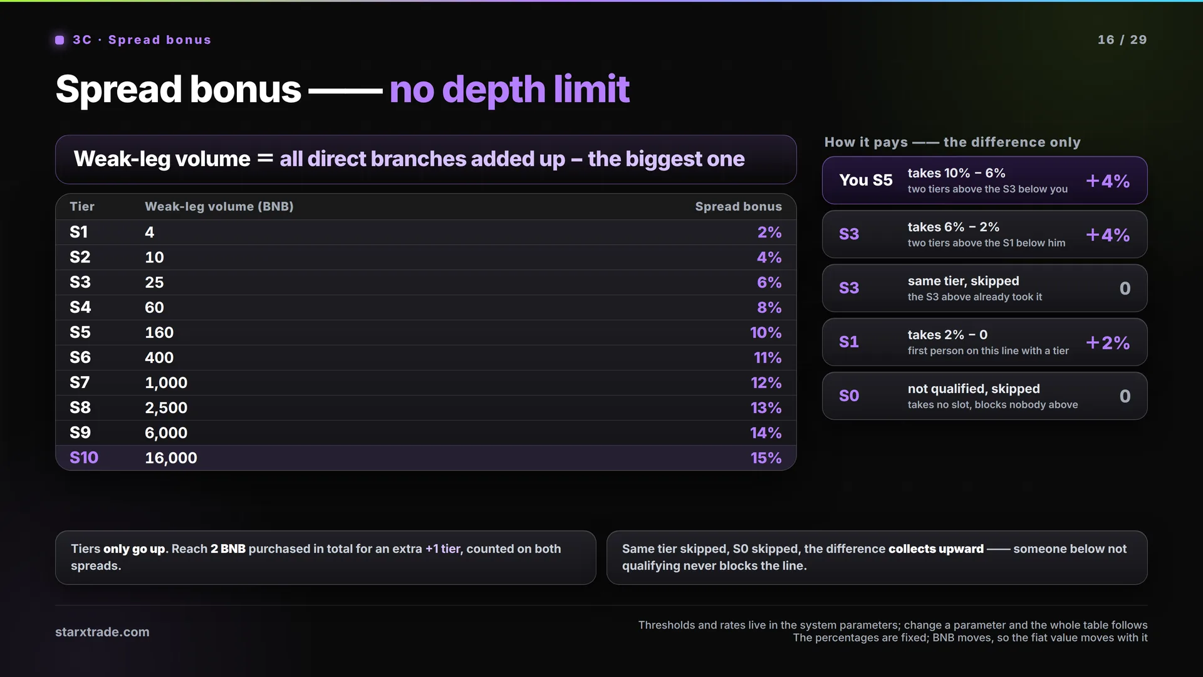Viewport: 1203px width, 677px height.
Task: Select the S3 label beside 'takes 6% − 2%'
Action: [849, 234]
